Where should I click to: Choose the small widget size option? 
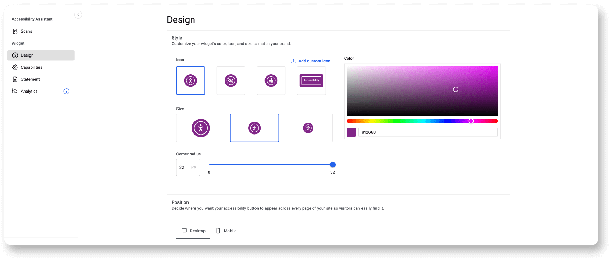308,128
